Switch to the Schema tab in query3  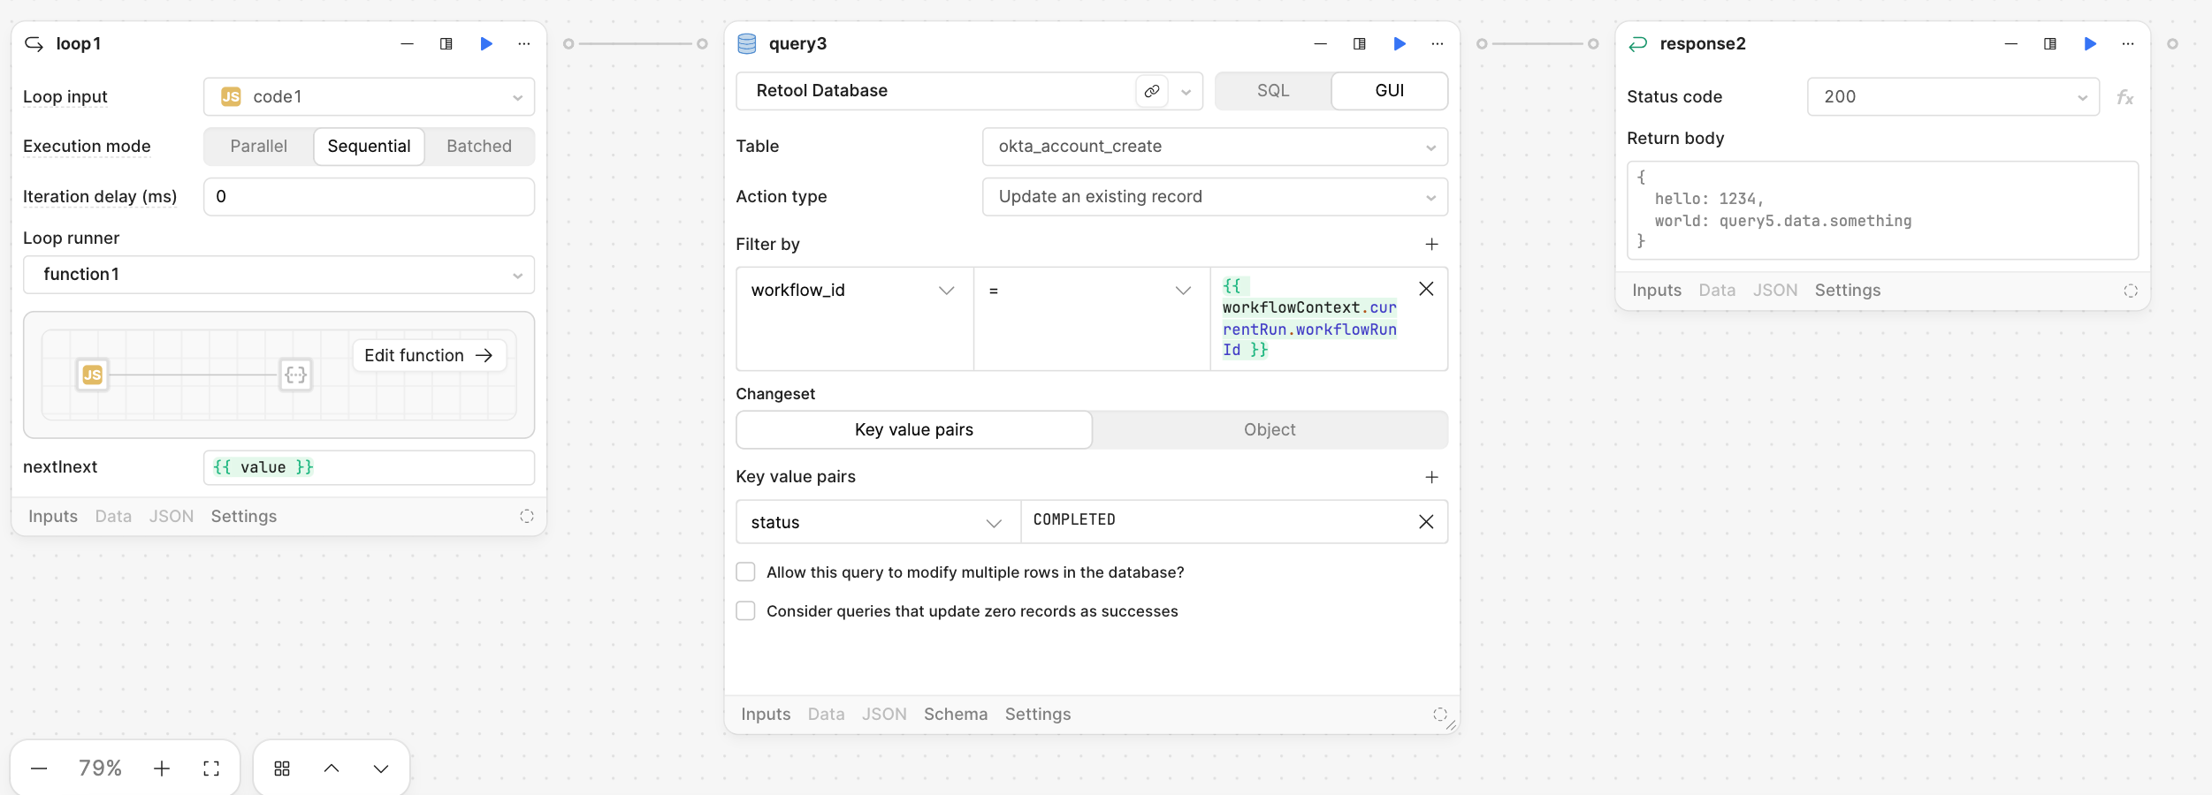pos(955,714)
